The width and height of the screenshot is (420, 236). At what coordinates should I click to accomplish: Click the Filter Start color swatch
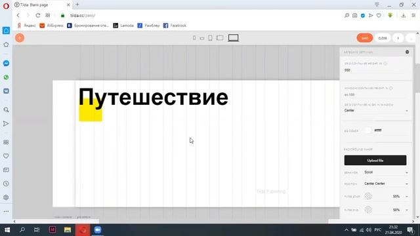coord(368,196)
